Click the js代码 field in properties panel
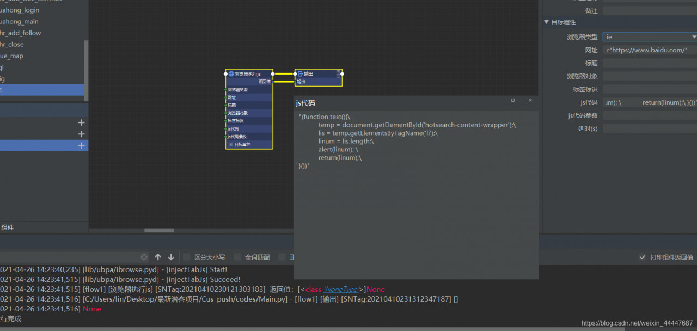The height and width of the screenshot is (331, 697). (x=650, y=102)
